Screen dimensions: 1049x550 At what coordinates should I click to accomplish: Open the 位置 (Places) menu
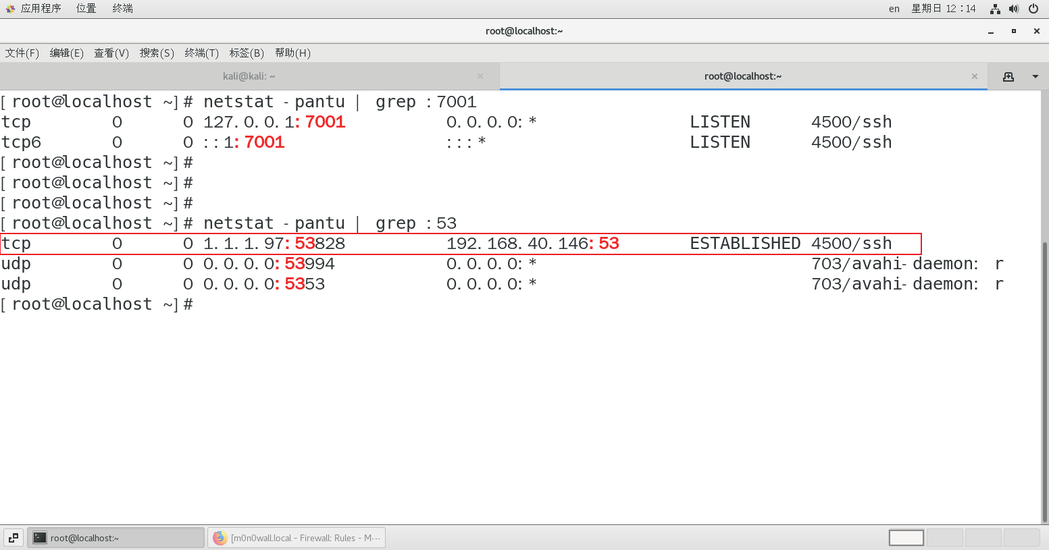[x=86, y=9]
